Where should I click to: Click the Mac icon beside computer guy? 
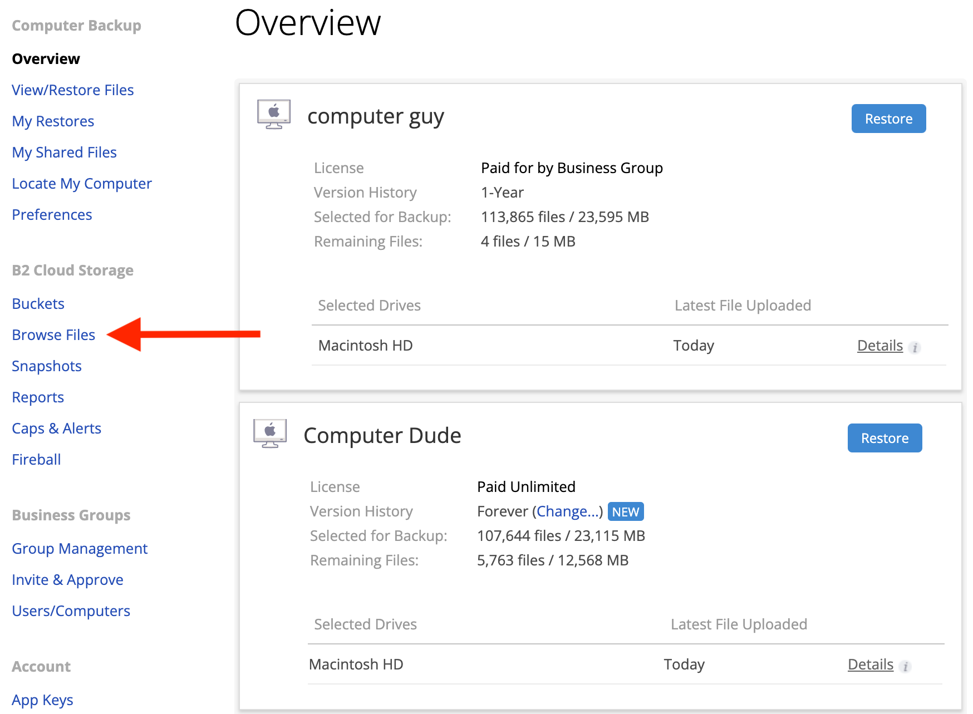coord(274,115)
